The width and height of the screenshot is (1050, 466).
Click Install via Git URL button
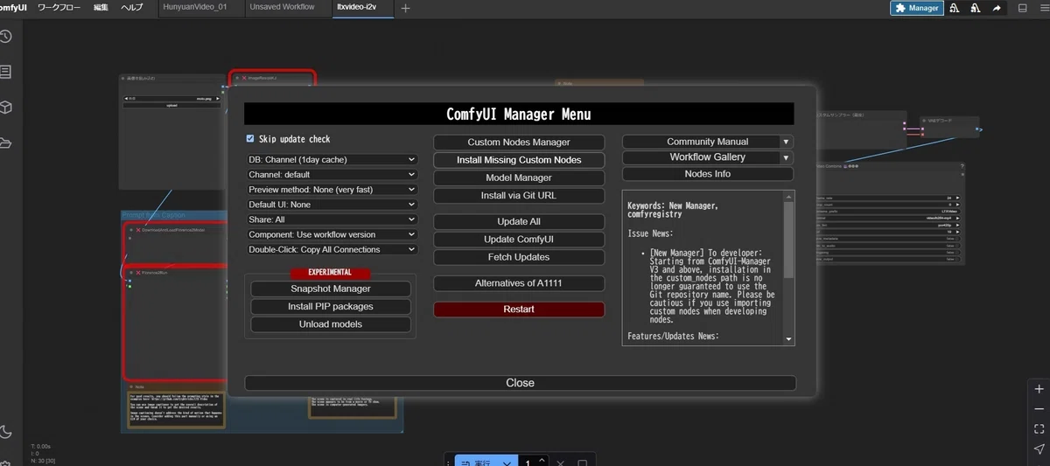point(519,196)
